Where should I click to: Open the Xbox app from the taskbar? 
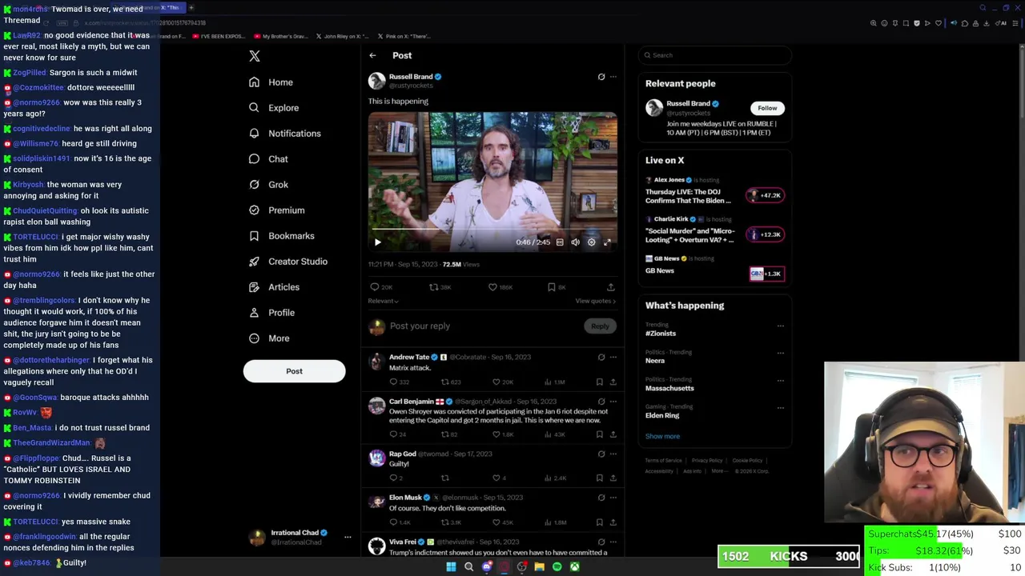point(574,567)
